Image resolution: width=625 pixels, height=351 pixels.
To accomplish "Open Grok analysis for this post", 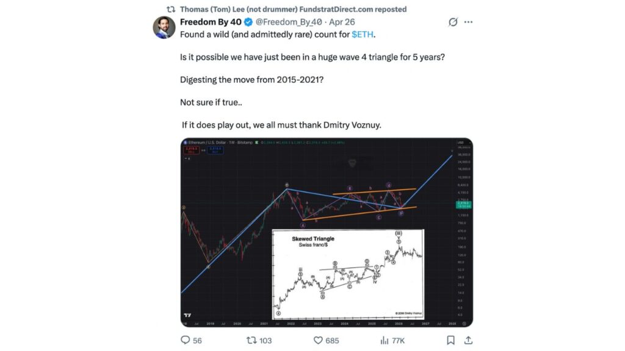I will click(x=453, y=21).
